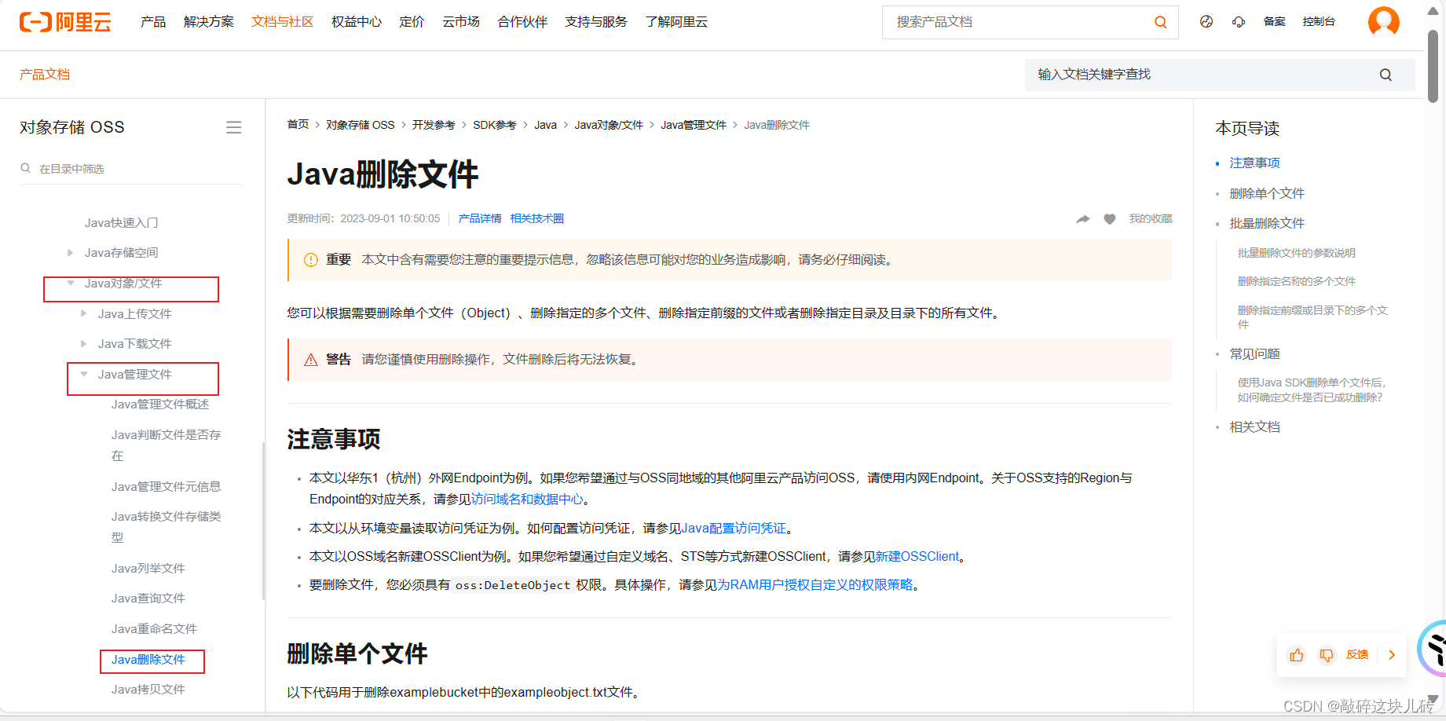This screenshot has width=1446, height=721.
Task: Click the thumbs-down feedback icon
Action: (1327, 655)
